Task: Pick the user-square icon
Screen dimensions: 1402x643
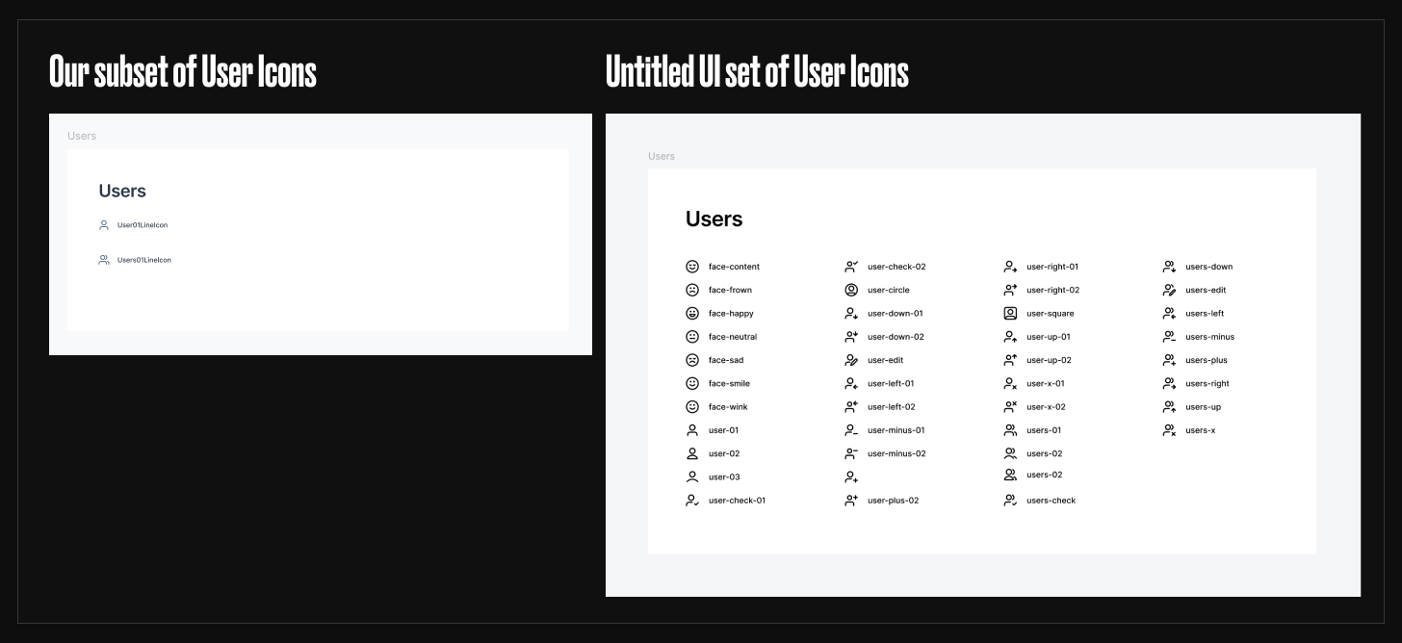Action: coord(1010,313)
